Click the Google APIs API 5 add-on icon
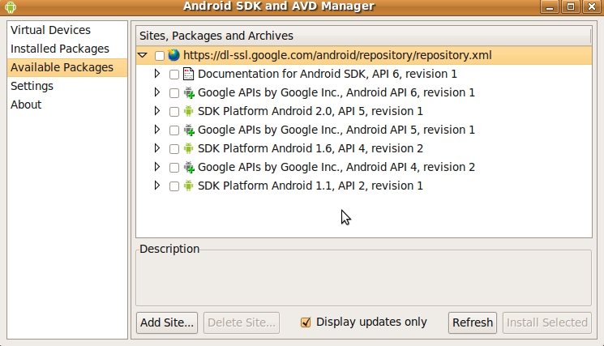604x346 pixels. point(188,130)
